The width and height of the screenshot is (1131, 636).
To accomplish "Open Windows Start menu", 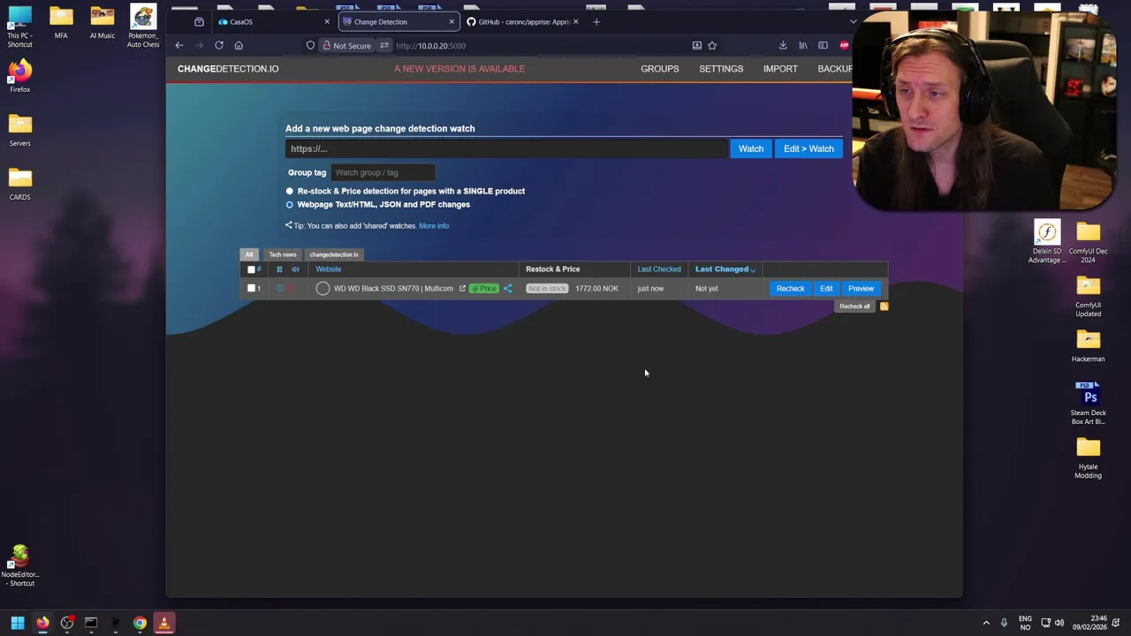I will tap(18, 623).
